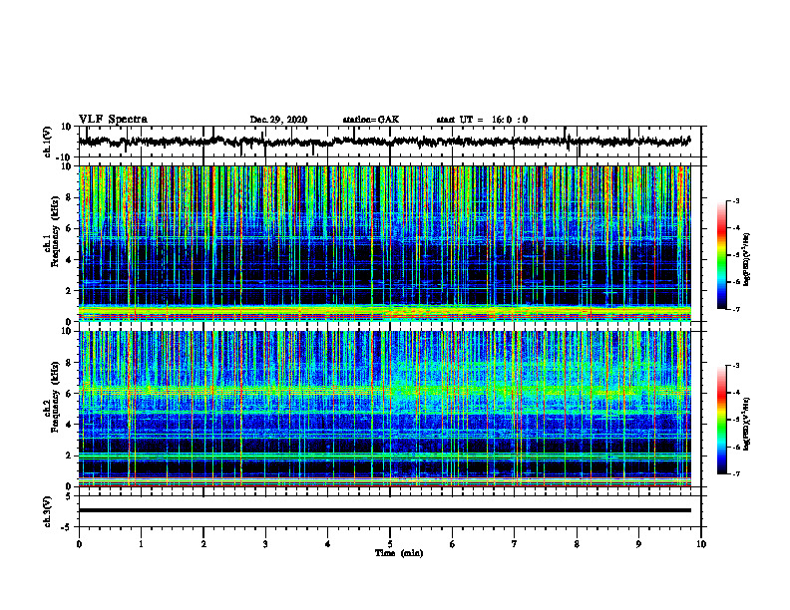Click the "-5" label on ch.2 colorbar
This screenshot has width=790, height=610.
click(735, 420)
